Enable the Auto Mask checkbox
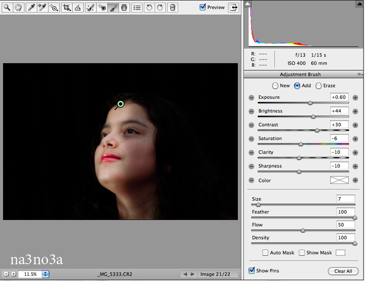The image size is (365, 281). pyautogui.click(x=265, y=253)
